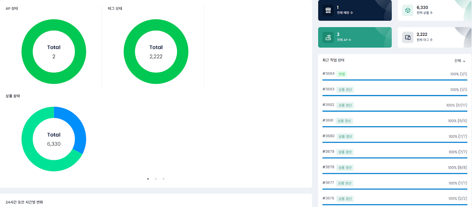Click the 전체 AP 수 card label
The image size is (472, 207).
[344, 40]
